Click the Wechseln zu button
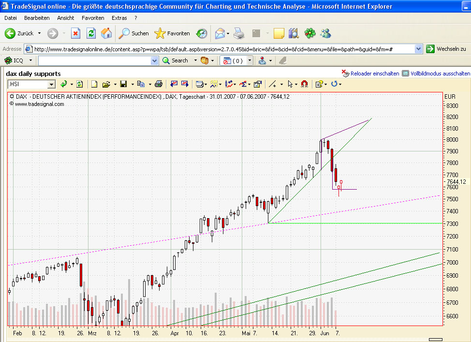The height and width of the screenshot is (342, 471). [446, 49]
